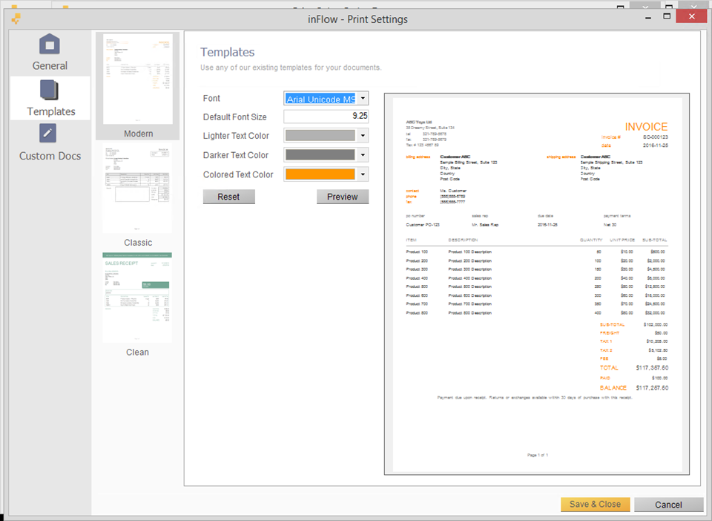Cancel the print settings dialog

tap(668, 505)
